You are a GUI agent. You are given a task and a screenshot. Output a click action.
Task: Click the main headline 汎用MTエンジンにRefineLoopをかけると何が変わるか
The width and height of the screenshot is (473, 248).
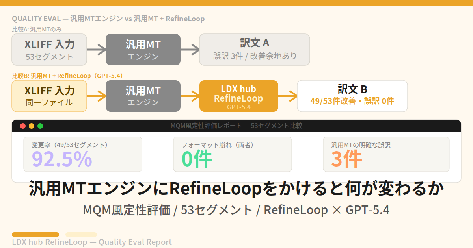click(x=236, y=189)
